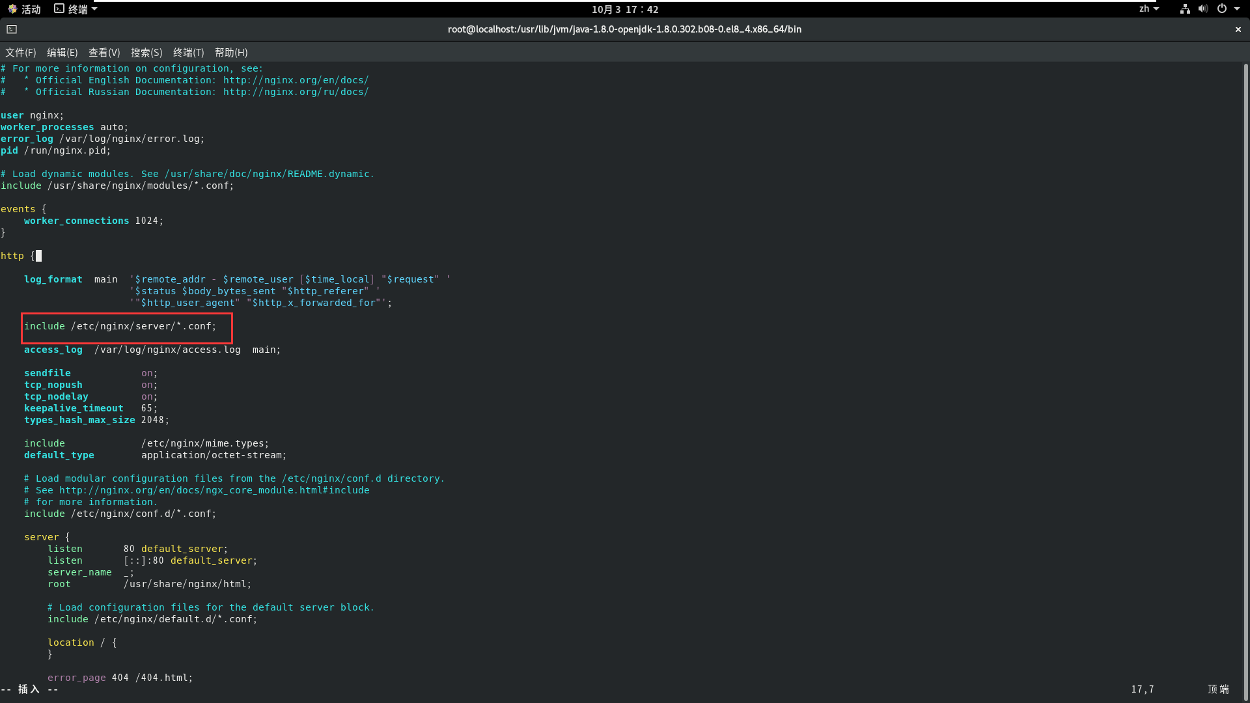The width and height of the screenshot is (1250, 703).
Task: Open the 帮助(H) menu
Action: tap(231, 53)
